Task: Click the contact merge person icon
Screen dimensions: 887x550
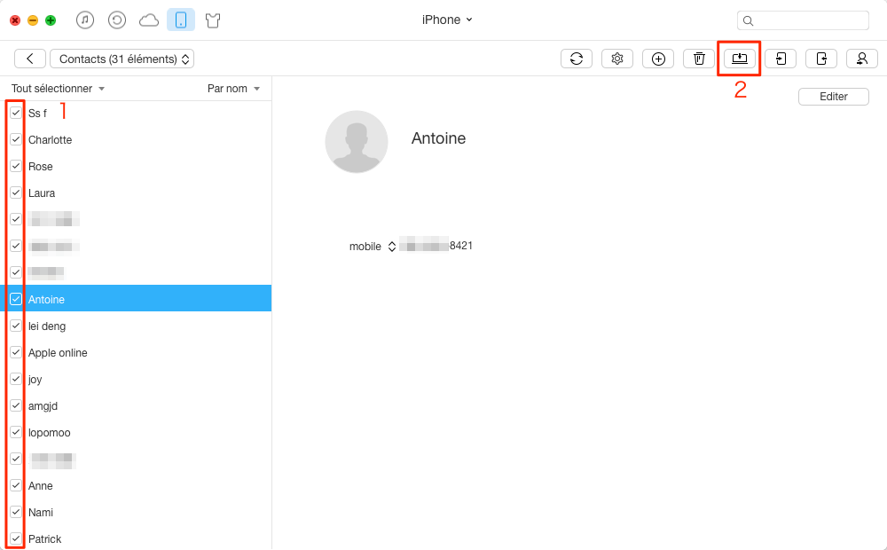Action: [861, 59]
